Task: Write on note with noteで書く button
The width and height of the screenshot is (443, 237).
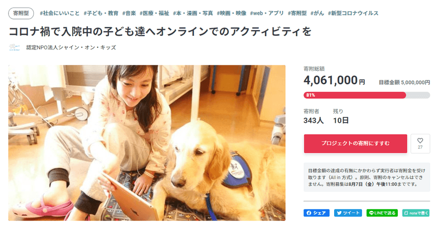Action: [416, 213]
